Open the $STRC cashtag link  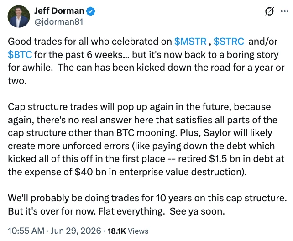(229, 42)
